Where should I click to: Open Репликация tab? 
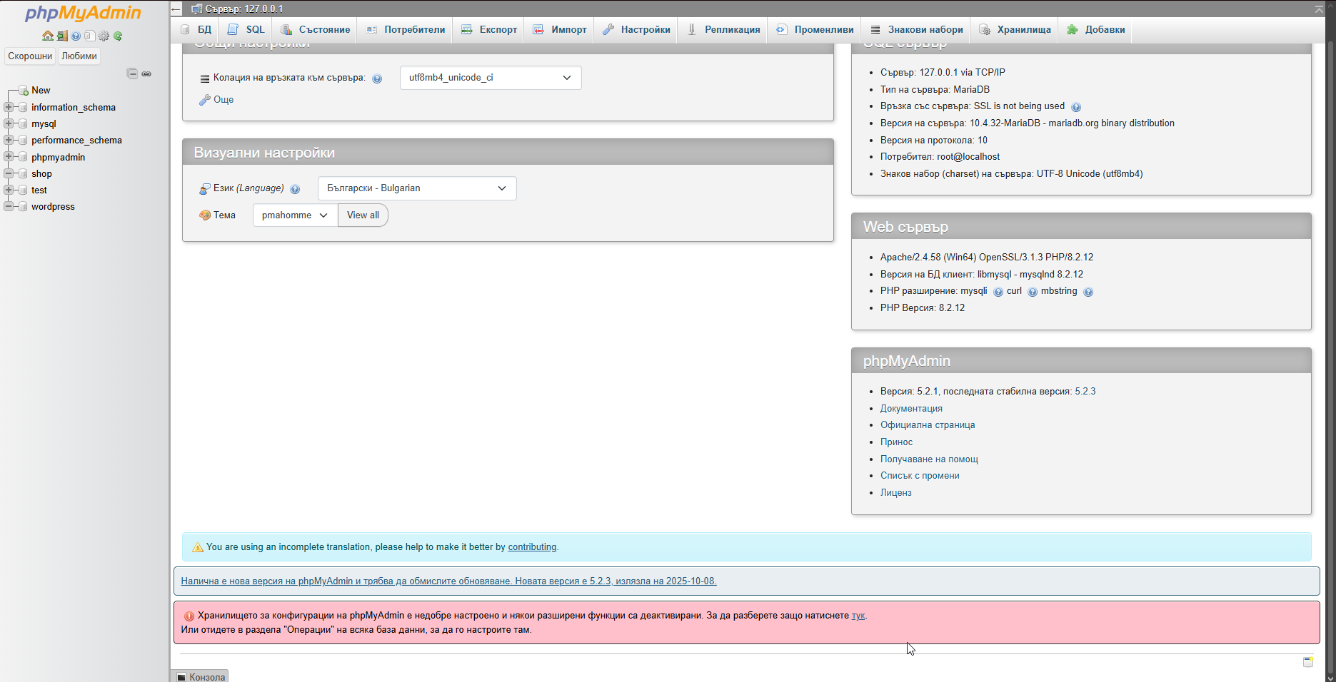tap(723, 29)
